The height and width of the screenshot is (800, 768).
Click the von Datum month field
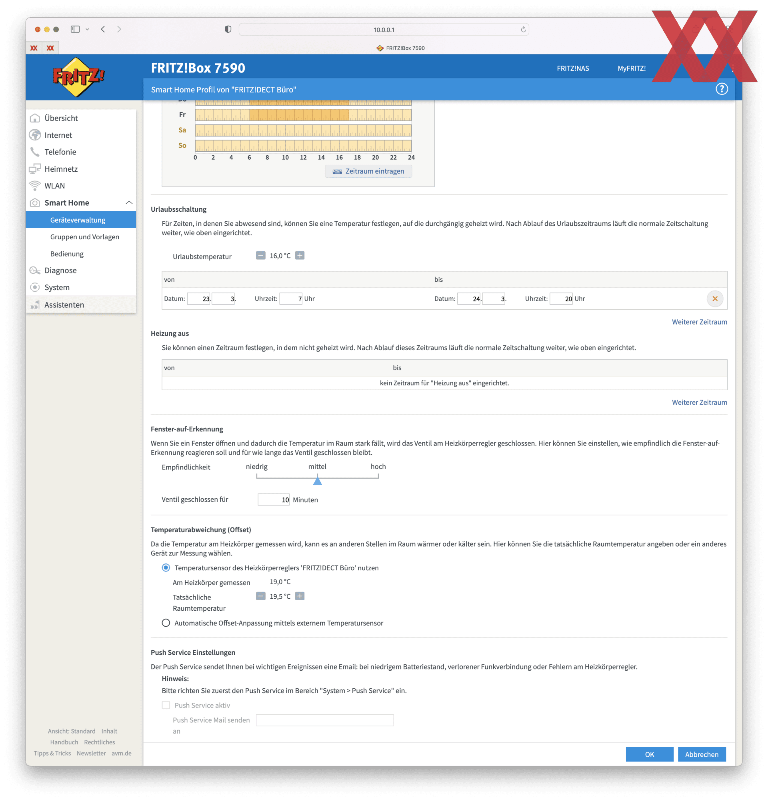click(x=223, y=299)
